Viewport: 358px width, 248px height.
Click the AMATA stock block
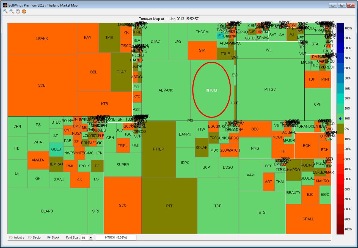coord(38,160)
